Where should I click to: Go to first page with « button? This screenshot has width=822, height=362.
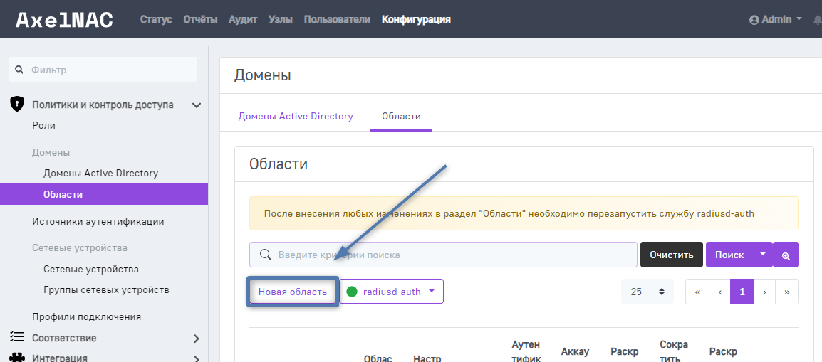point(697,292)
